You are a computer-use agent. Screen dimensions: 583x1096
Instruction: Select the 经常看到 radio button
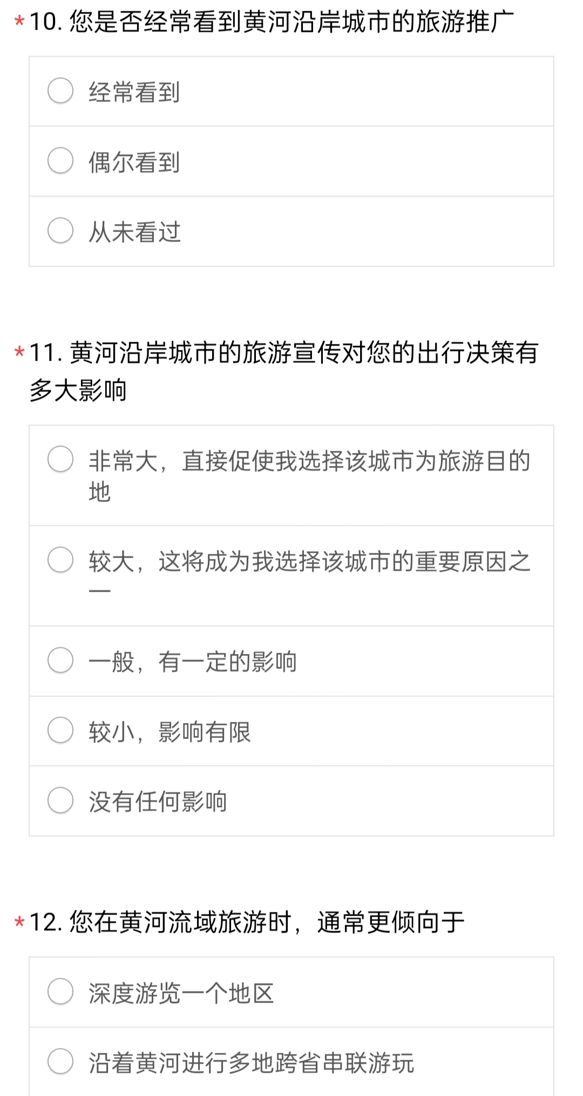pos(60,91)
